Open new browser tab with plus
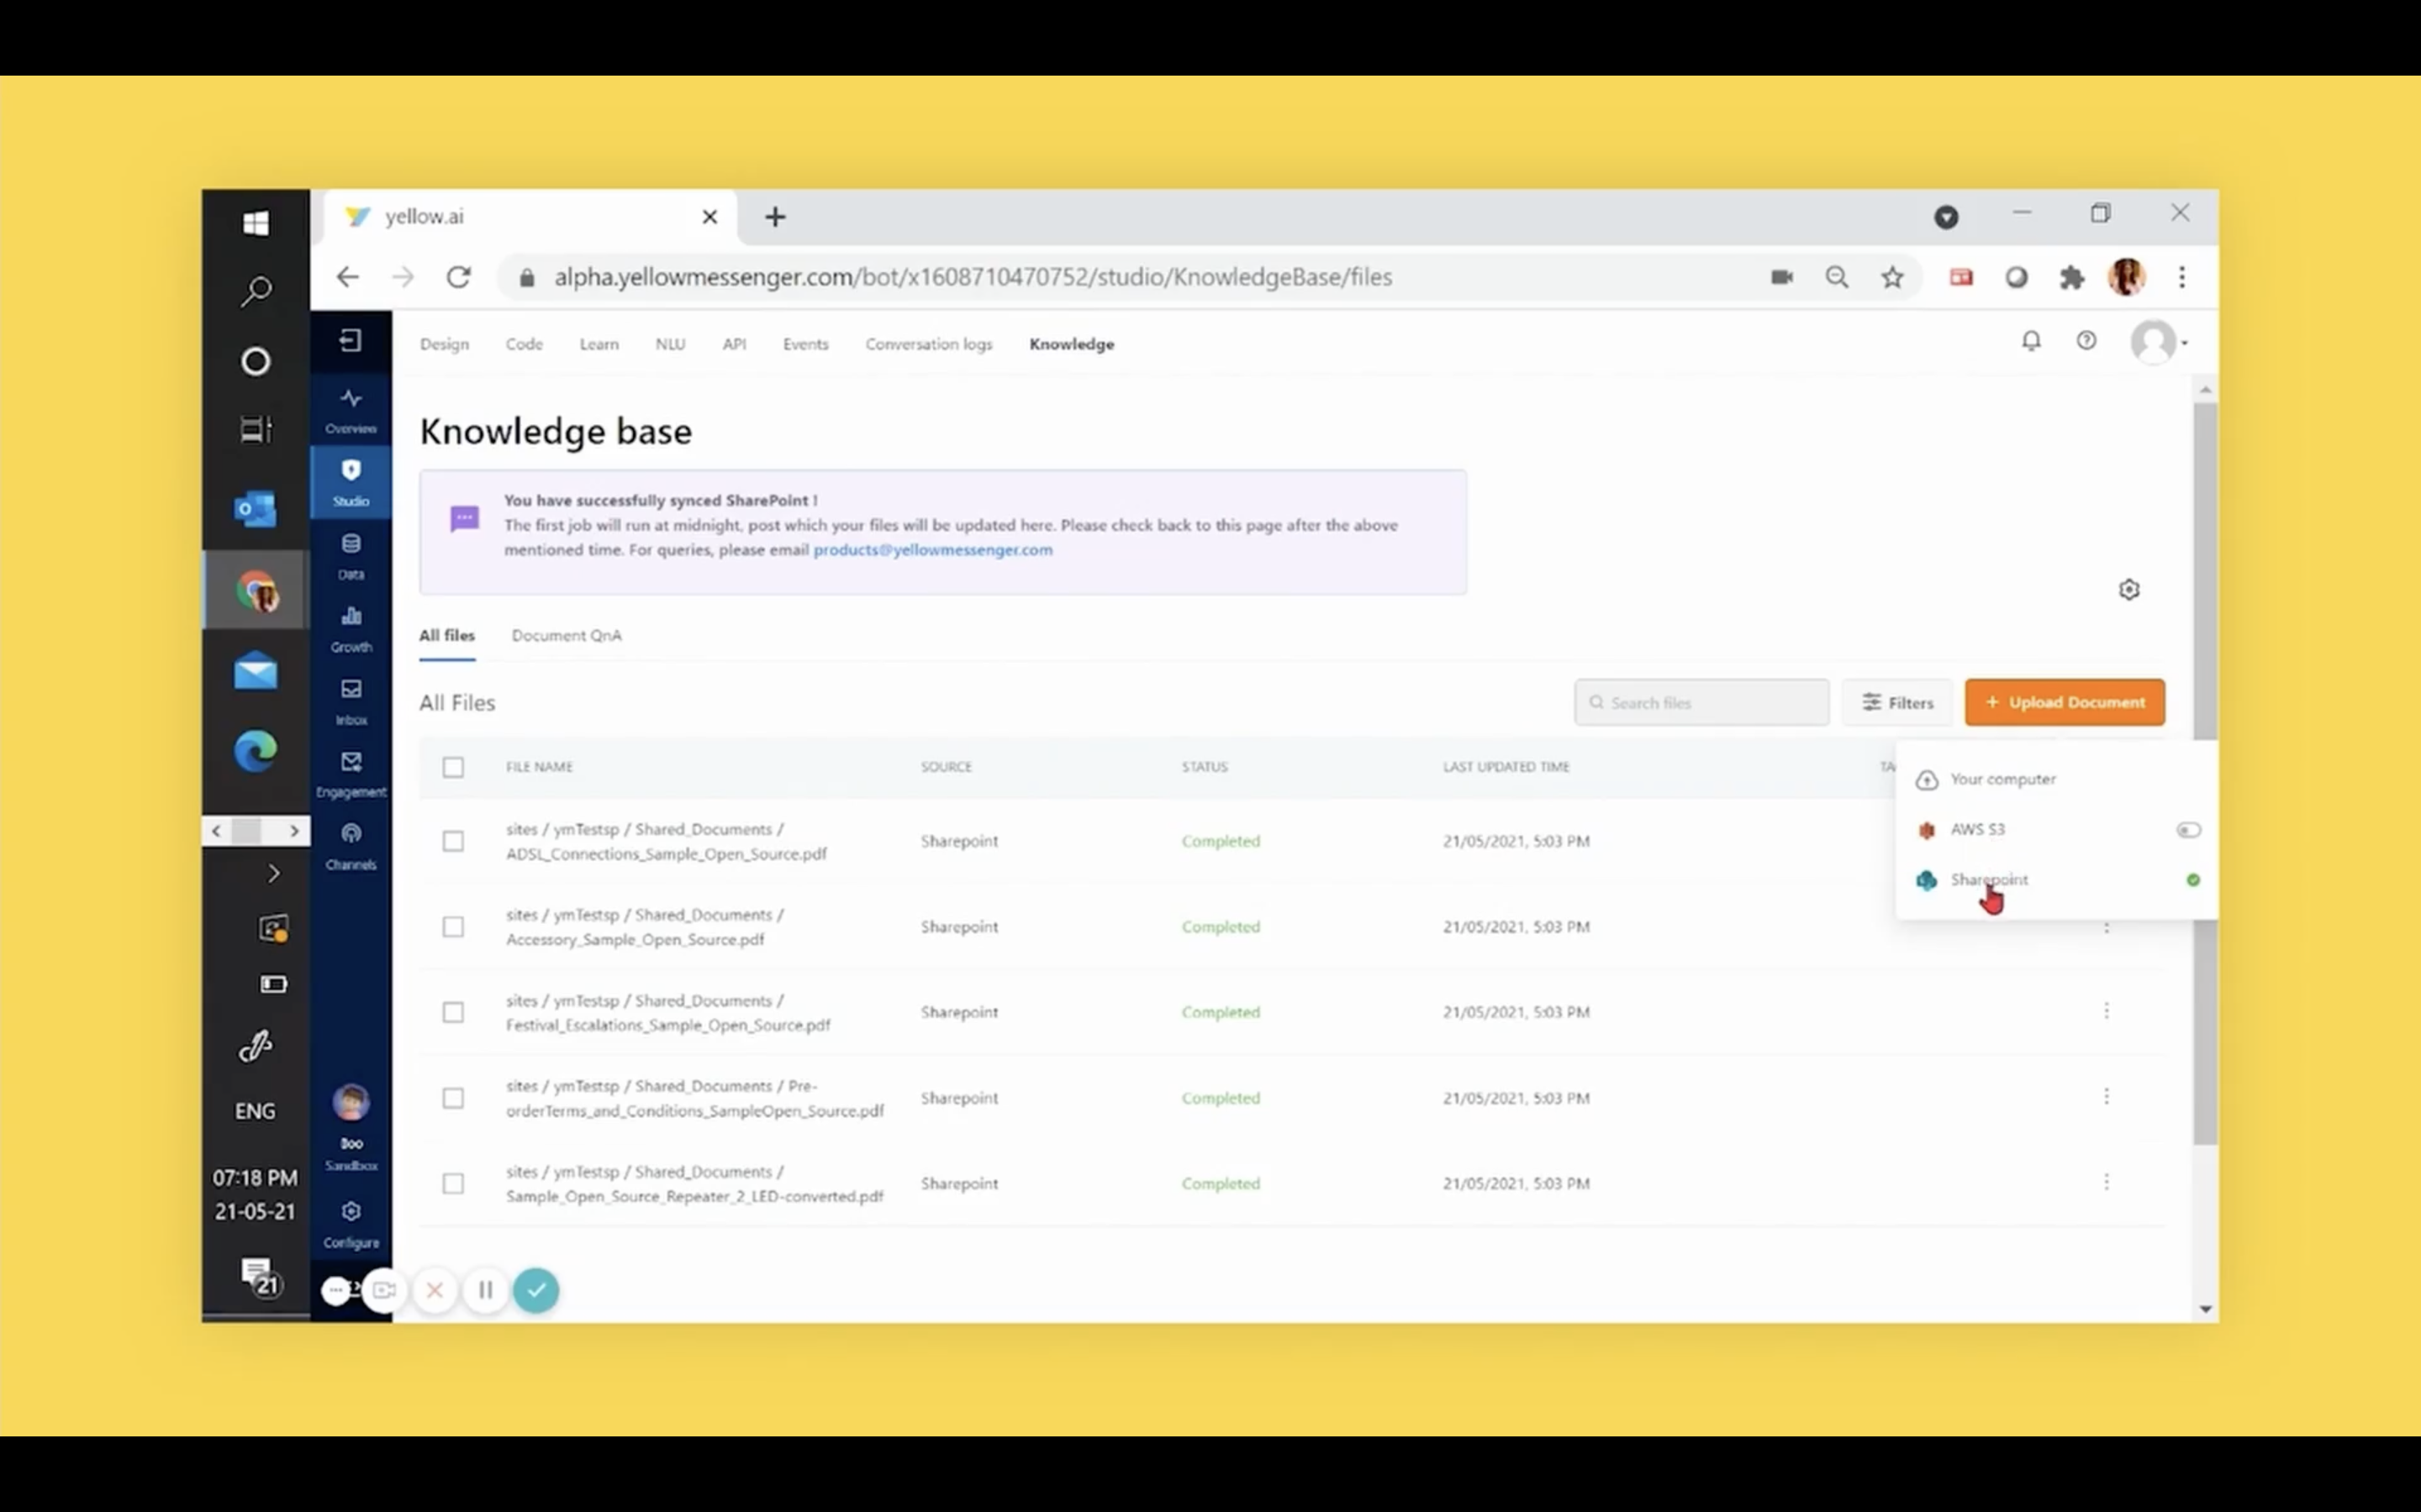The height and width of the screenshot is (1512, 2421). coord(775,217)
